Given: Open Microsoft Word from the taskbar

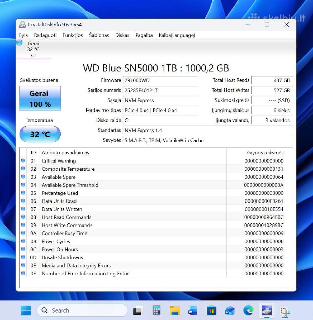Looking at the screenshot, I should click(x=193, y=310).
